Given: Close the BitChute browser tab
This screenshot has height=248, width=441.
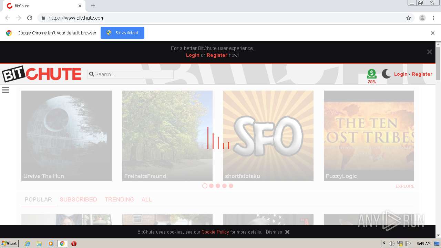Looking at the screenshot, I should (x=80, y=6).
